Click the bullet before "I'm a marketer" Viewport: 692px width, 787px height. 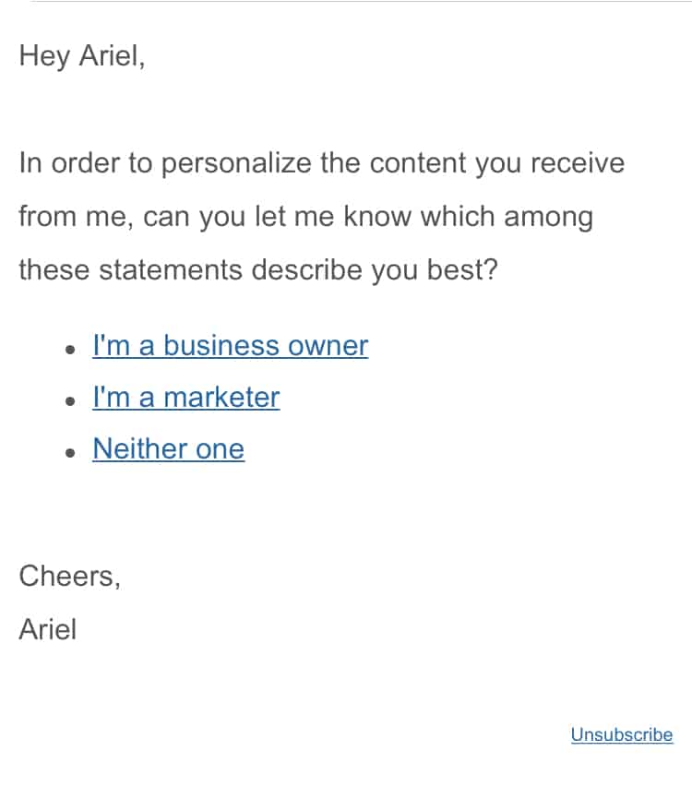70,401
